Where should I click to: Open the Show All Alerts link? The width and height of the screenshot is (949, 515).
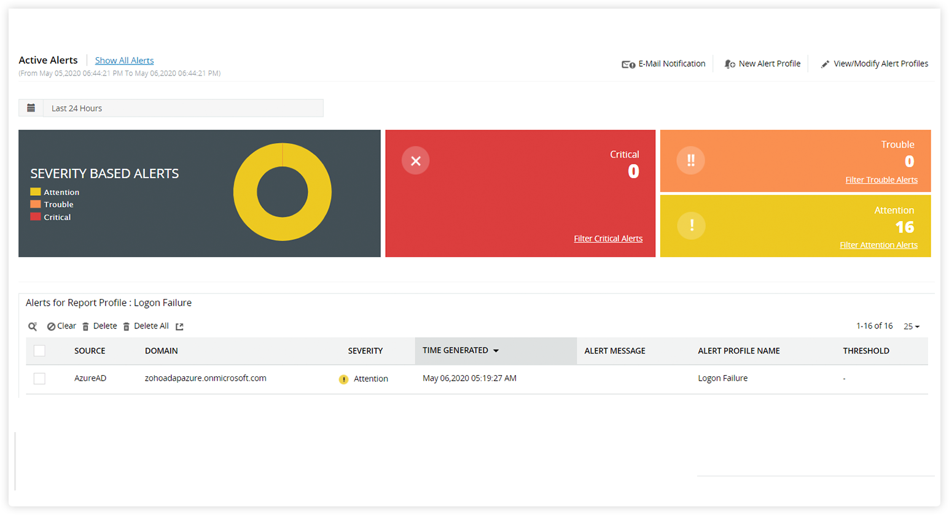click(x=124, y=60)
